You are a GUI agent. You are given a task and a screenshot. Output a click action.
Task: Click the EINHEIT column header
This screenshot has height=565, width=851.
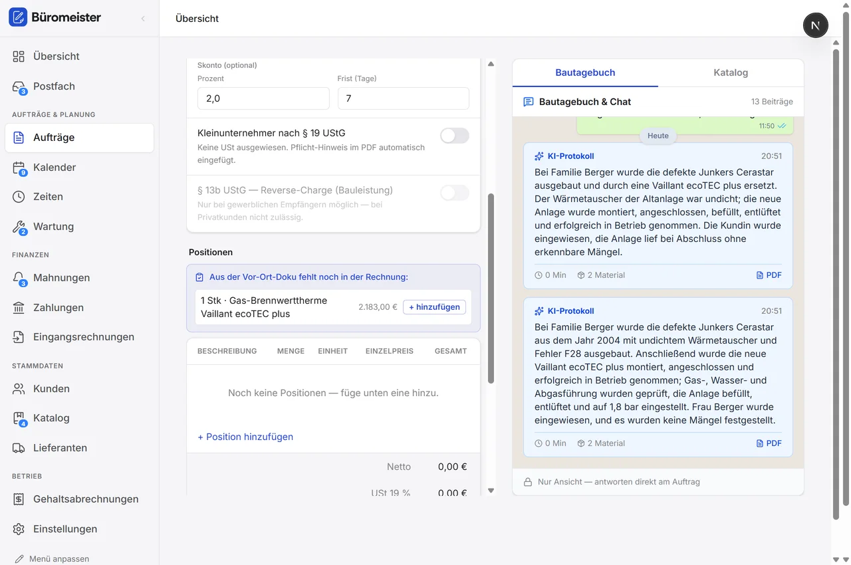(x=333, y=351)
